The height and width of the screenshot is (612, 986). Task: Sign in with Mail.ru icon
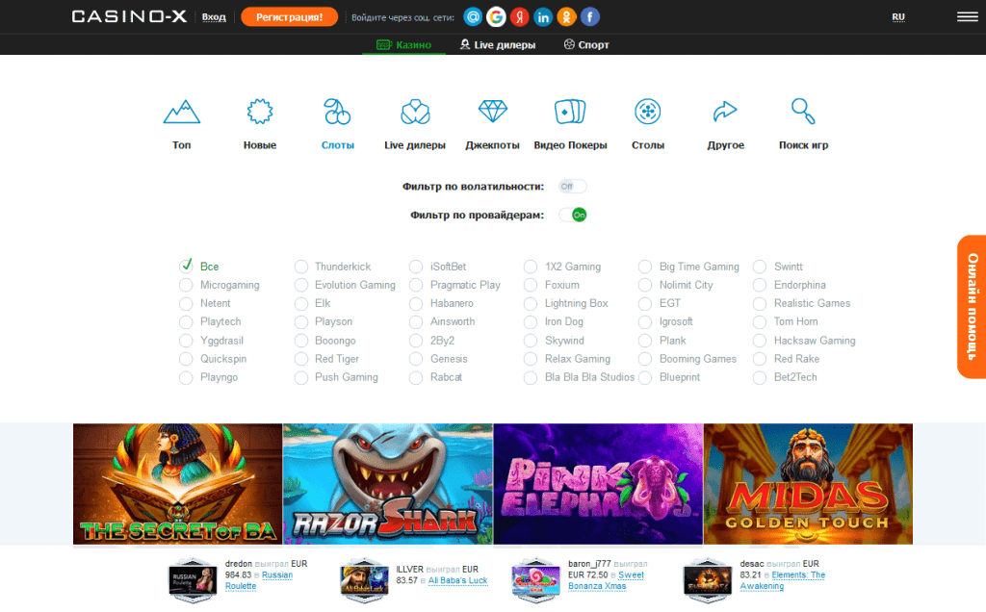[473, 17]
